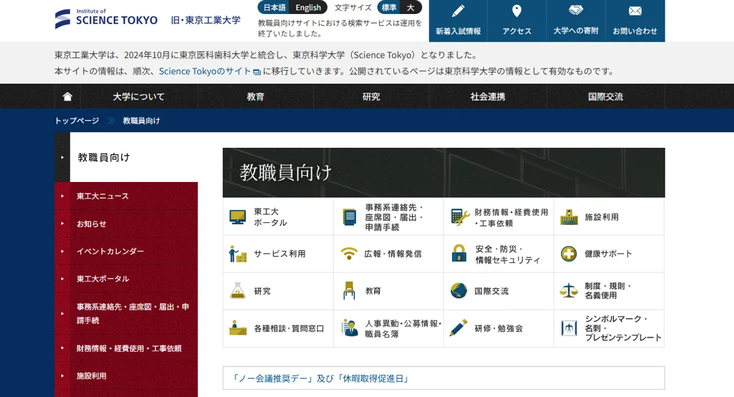Open 東工大ポータル monitor icon tile

tap(237, 217)
